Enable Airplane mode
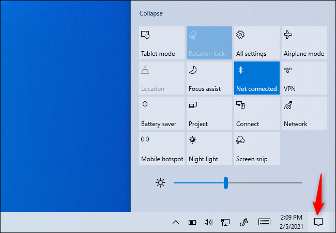The image size is (336, 233). point(304,43)
